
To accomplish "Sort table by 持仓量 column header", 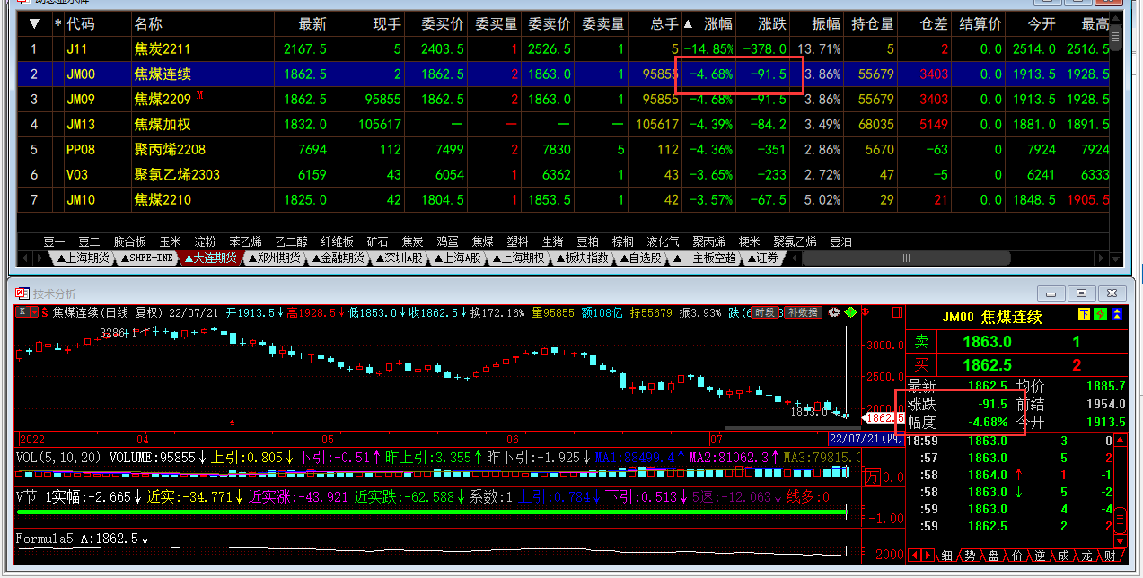I will 873,23.
